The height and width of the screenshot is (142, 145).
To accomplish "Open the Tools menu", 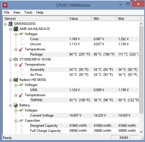I will (28, 12).
